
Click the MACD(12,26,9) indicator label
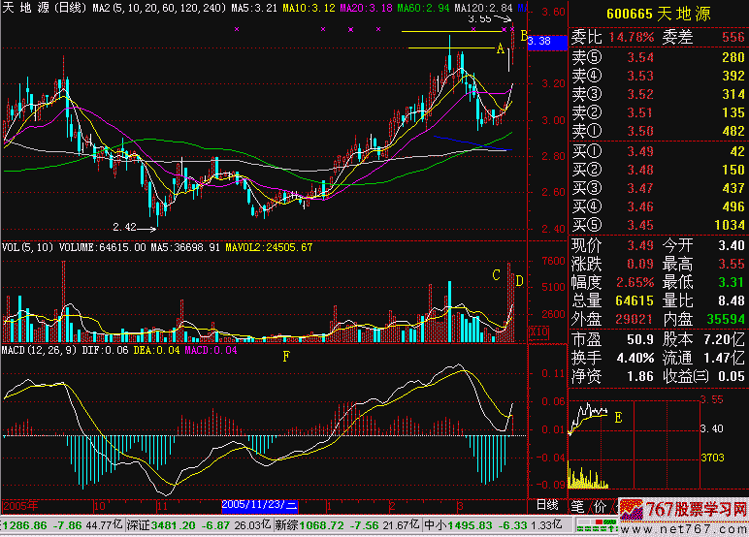point(41,349)
